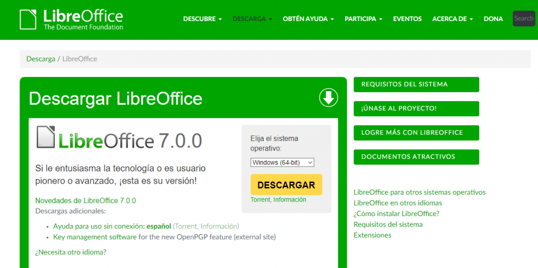Open the Key management software link
The width and height of the screenshot is (538, 268).
coord(95,237)
